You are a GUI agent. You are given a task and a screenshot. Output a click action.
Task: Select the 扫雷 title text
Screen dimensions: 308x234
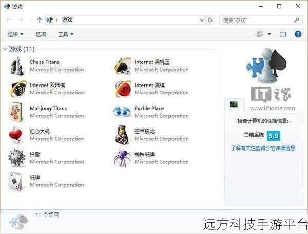click(x=34, y=155)
